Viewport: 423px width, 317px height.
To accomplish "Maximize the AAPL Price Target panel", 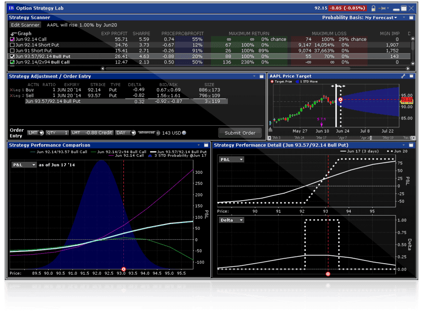I will pos(411,76).
